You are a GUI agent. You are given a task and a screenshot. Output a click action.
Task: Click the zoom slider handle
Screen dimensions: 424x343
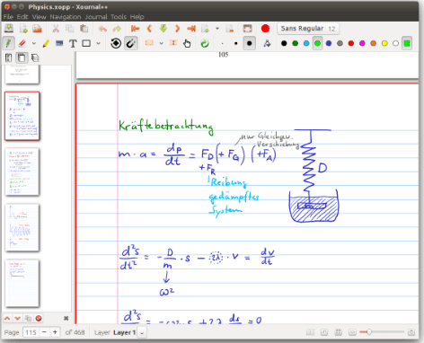369,332
